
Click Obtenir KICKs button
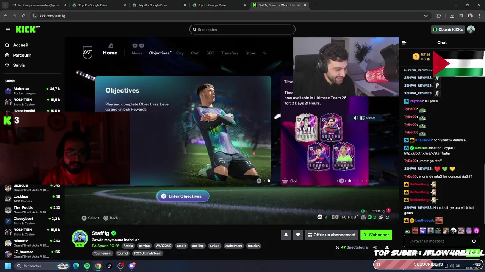448,29
